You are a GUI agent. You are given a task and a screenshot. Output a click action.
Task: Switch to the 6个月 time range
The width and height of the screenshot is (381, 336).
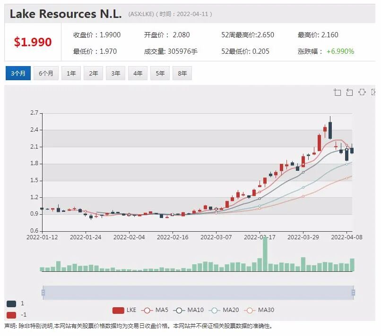pos(46,73)
